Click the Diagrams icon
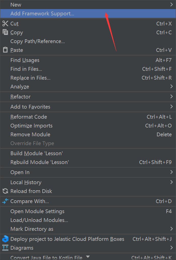 point(5,248)
